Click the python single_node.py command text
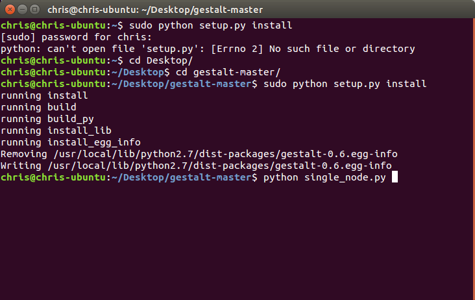The height and width of the screenshot is (300, 475). pyautogui.click(x=324, y=177)
